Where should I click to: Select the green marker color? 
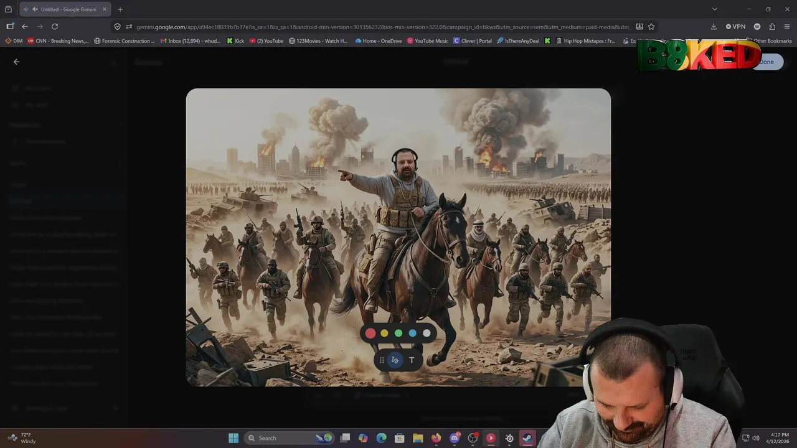click(398, 334)
